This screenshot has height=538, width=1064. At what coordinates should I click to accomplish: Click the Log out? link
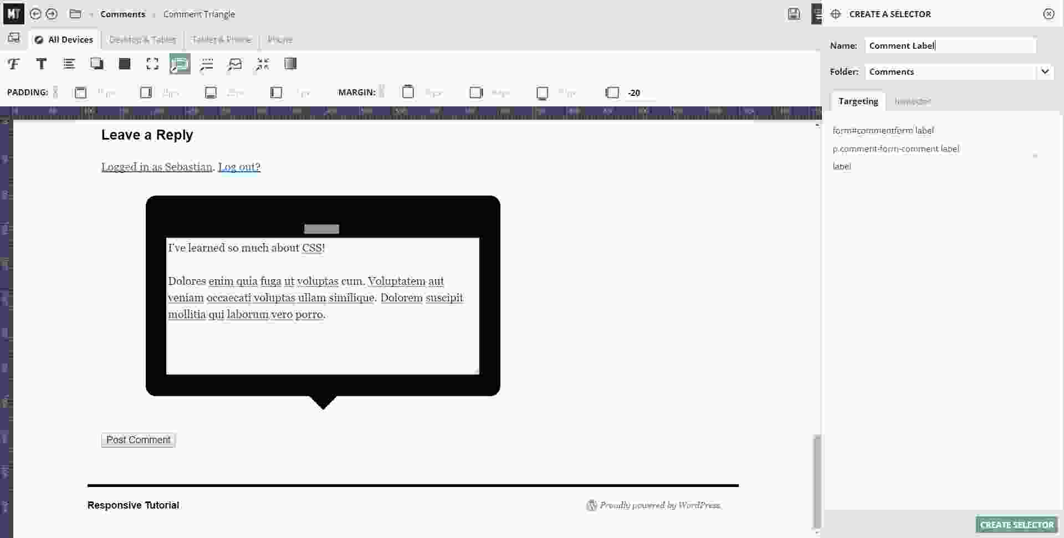(x=239, y=167)
